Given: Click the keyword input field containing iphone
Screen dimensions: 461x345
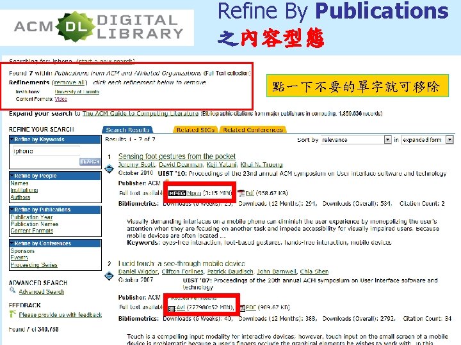Looking at the screenshot, I should pyautogui.click(x=46, y=151).
